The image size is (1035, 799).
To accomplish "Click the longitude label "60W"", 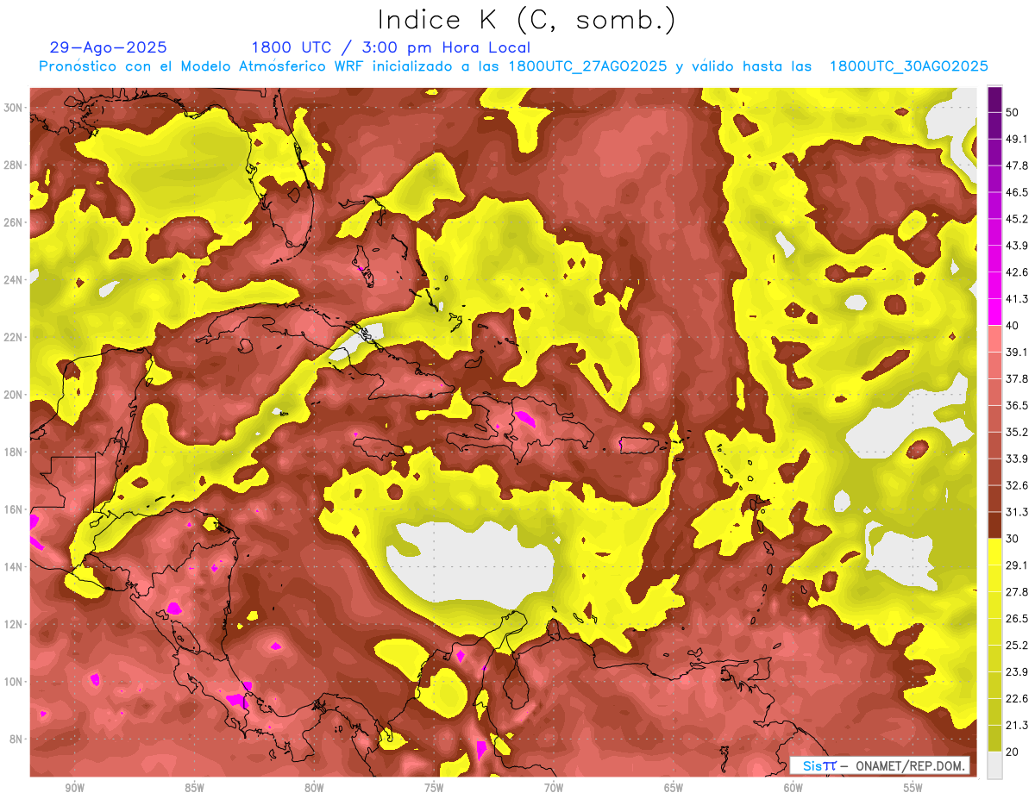I will (x=793, y=789).
